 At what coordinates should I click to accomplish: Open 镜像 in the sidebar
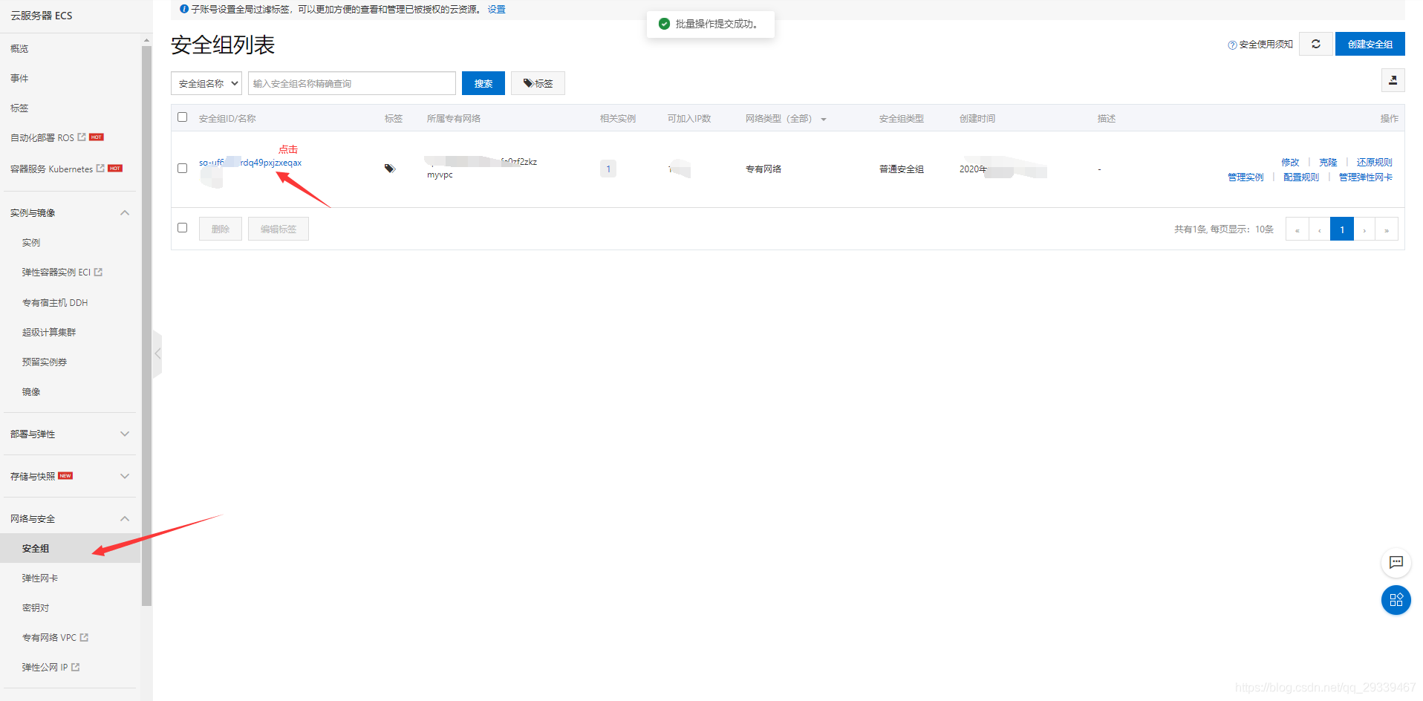(31, 392)
